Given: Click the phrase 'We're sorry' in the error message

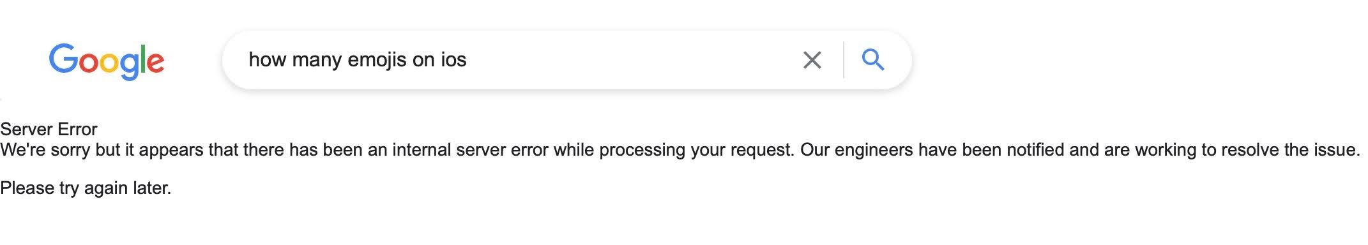Looking at the screenshot, I should (x=45, y=150).
